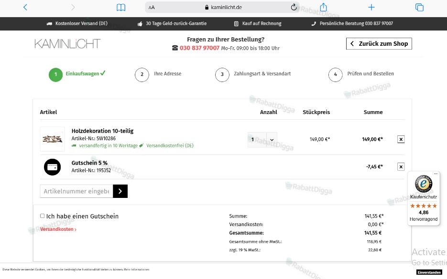Click Persönliche Beratung phone banner item

click(x=352, y=23)
